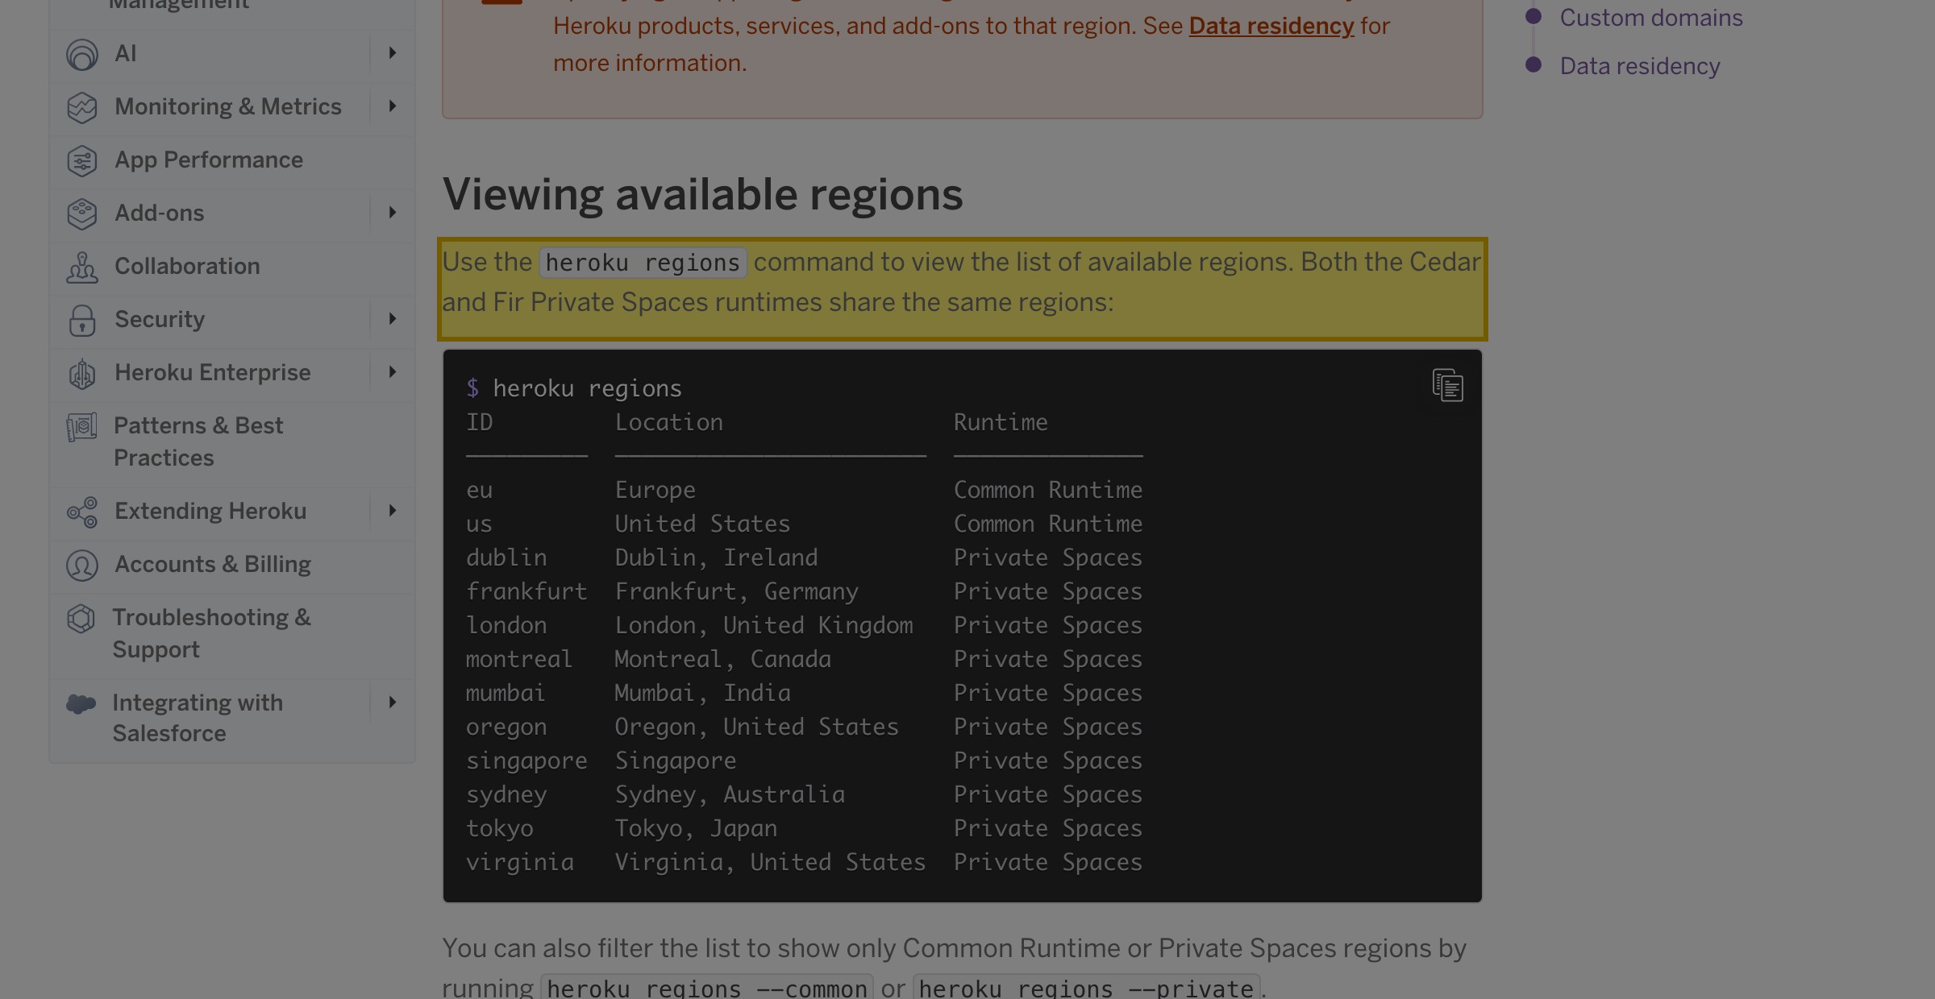1935x999 pixels.
Task: Expand the Monitoring & Metrics submenu arrow
Action: coord(393,106)
